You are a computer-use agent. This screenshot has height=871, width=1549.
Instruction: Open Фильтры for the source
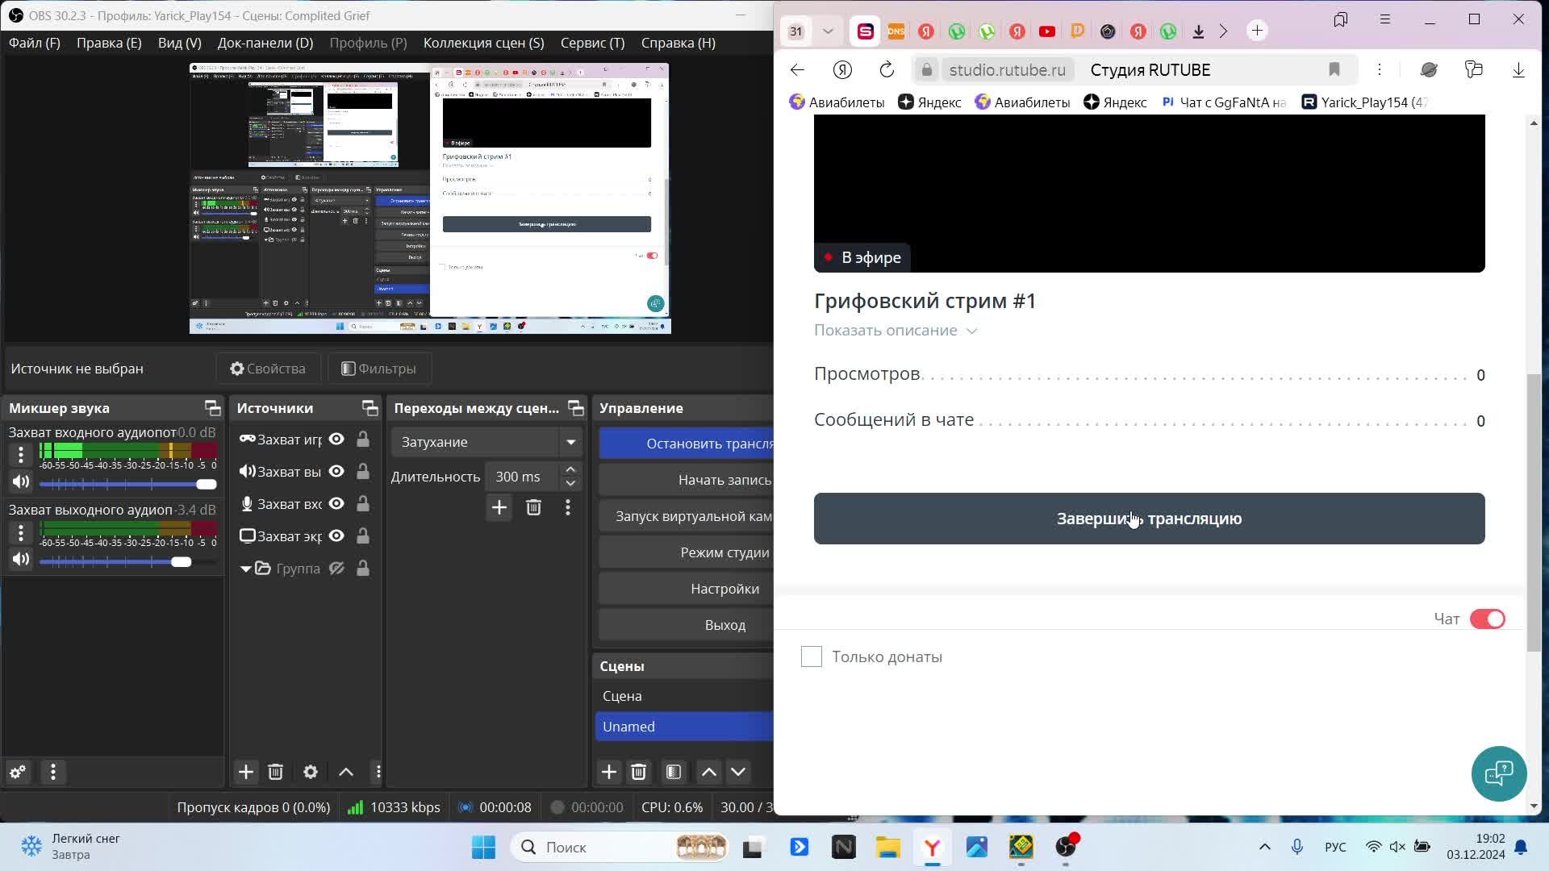[378, 369]
